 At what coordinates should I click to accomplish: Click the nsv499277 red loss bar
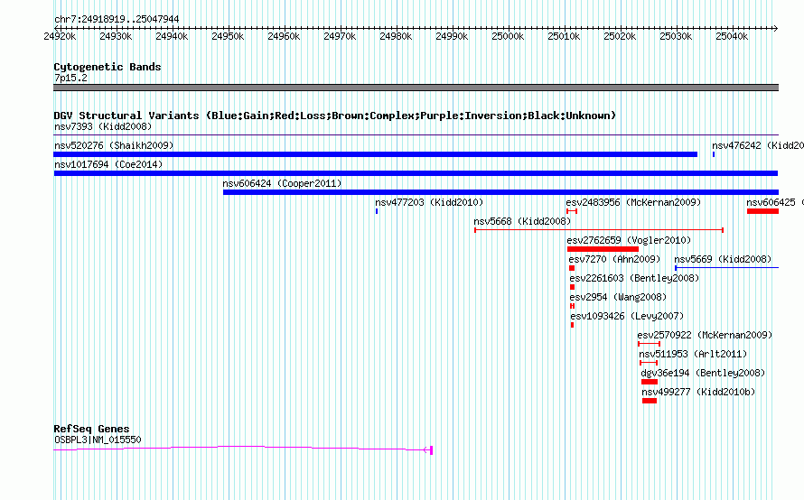[x=650, y=401]
